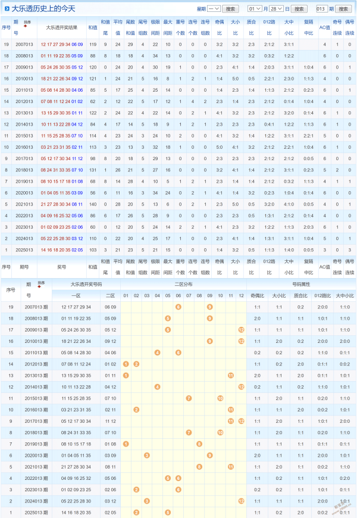Click the AC值 column header in upper table

pos(324,27)
